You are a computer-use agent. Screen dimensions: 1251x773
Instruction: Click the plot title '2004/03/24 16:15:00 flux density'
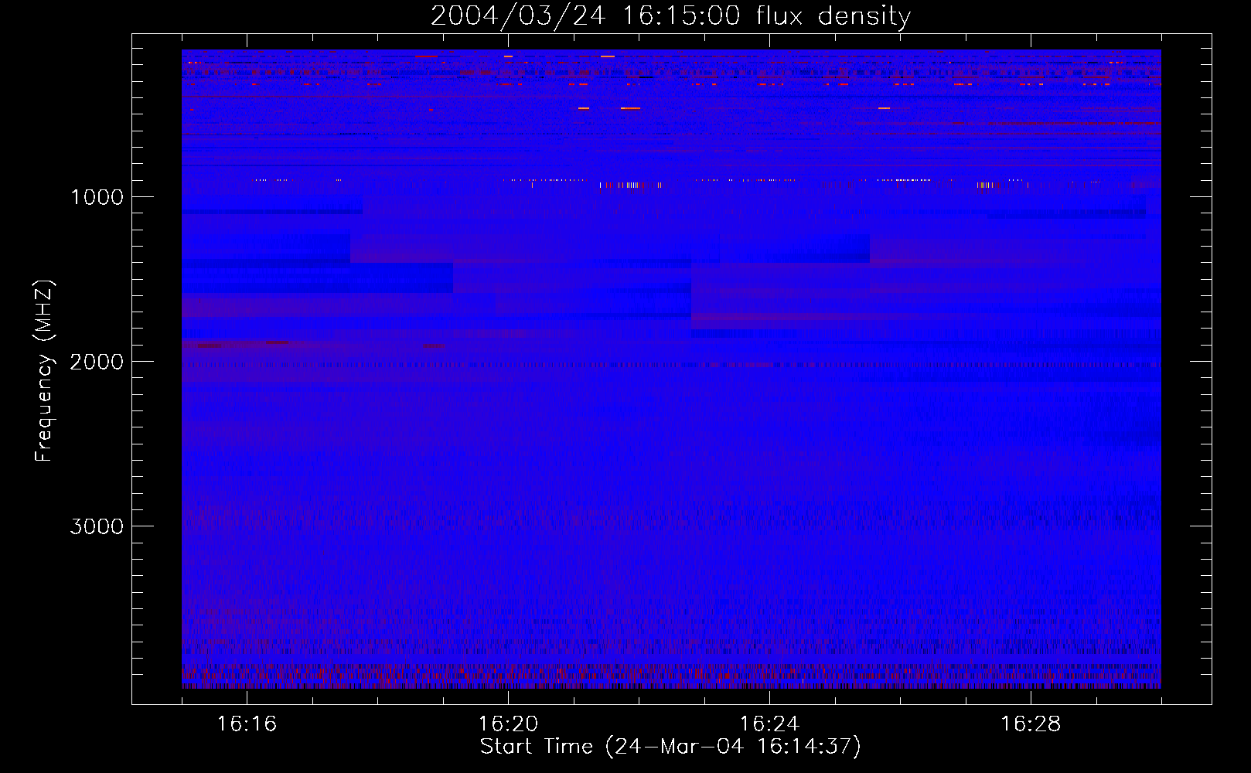[x=670, y=16]
